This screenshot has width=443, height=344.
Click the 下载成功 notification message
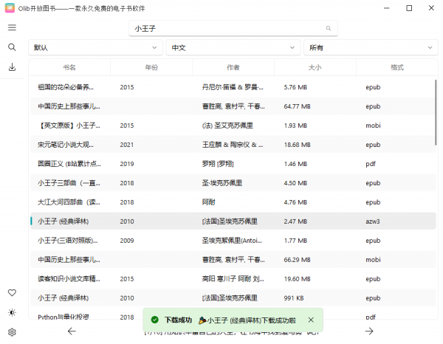(x=233, y=320)
